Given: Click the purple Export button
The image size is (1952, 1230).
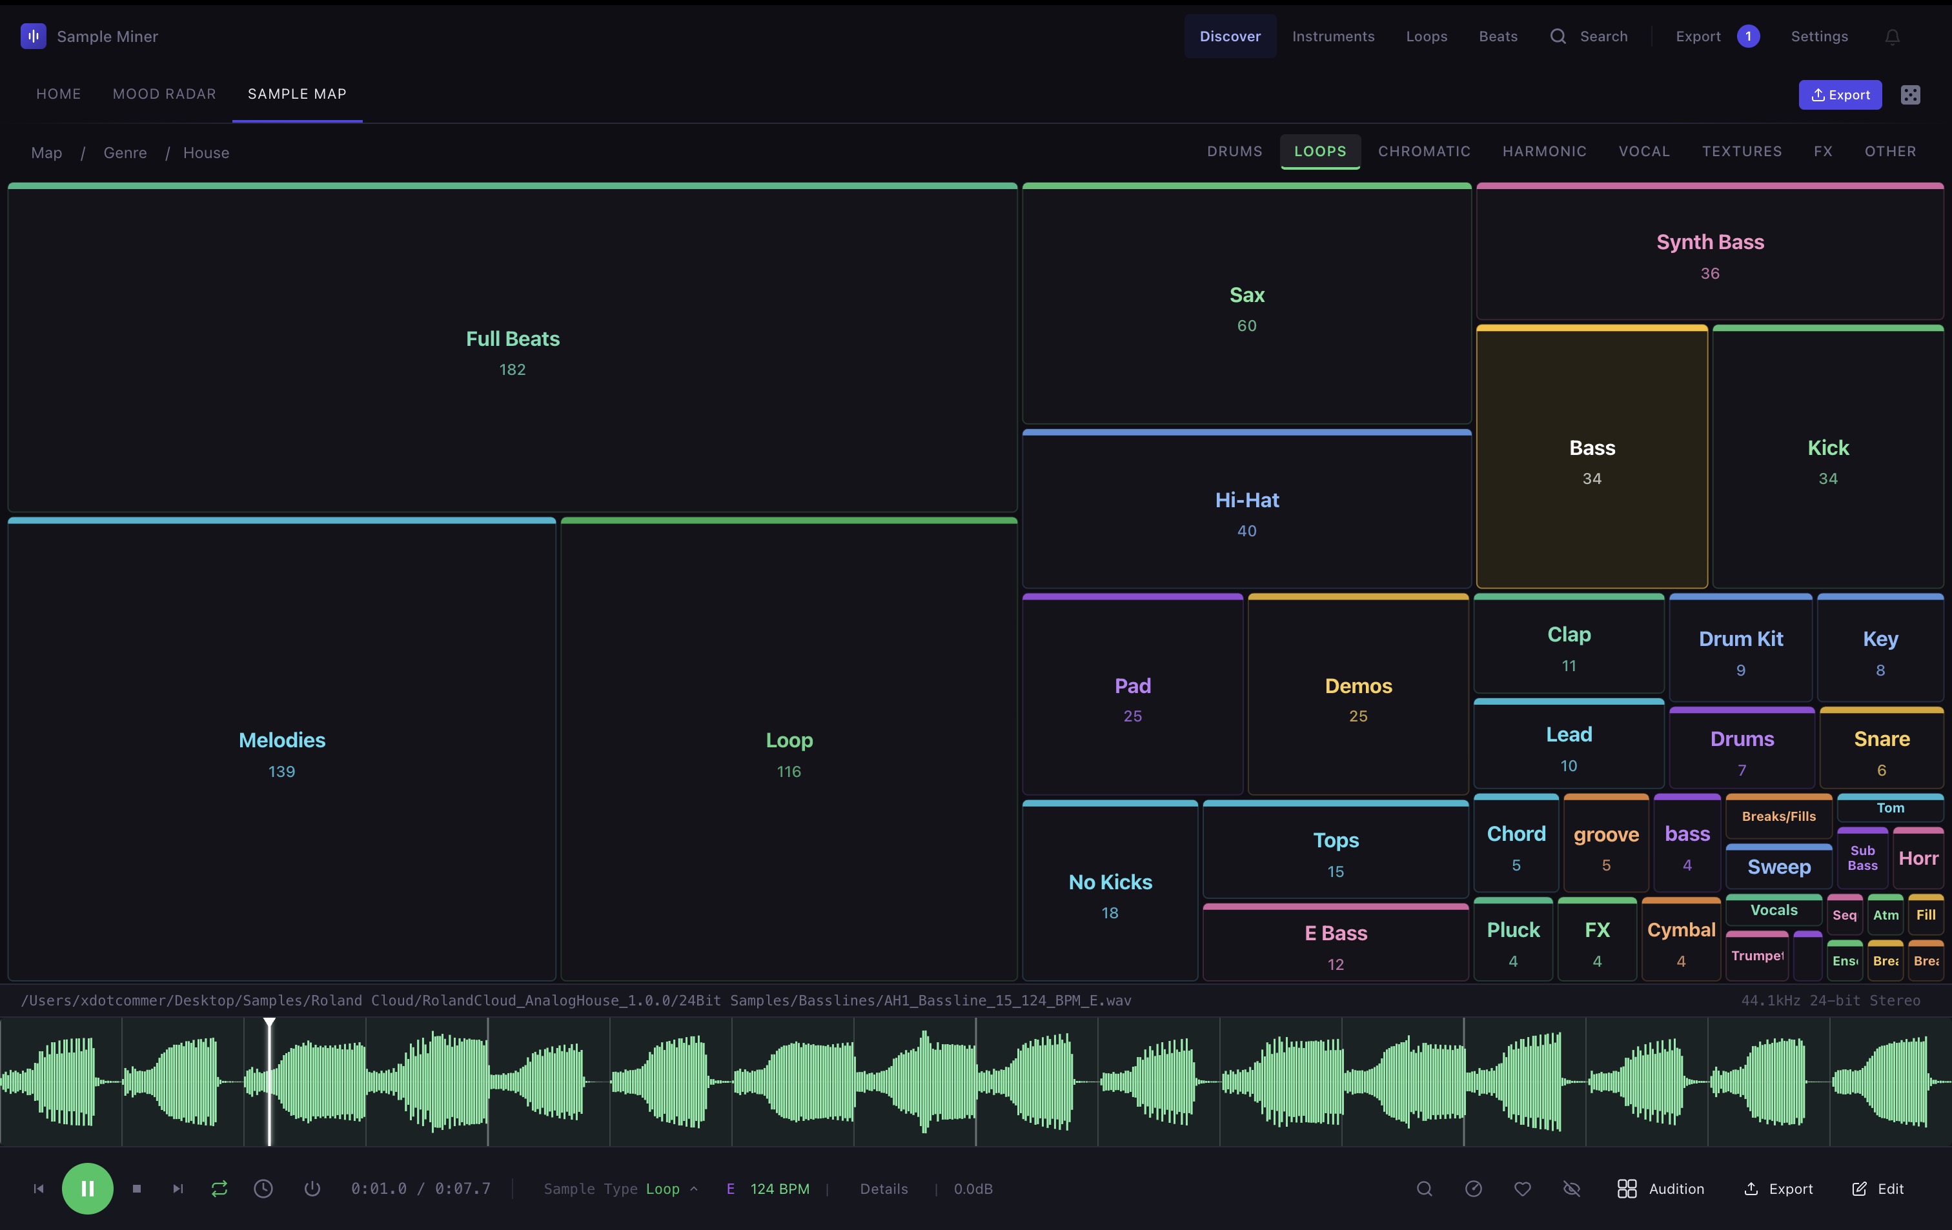Looking at the screenshot, I should 1840,95.
